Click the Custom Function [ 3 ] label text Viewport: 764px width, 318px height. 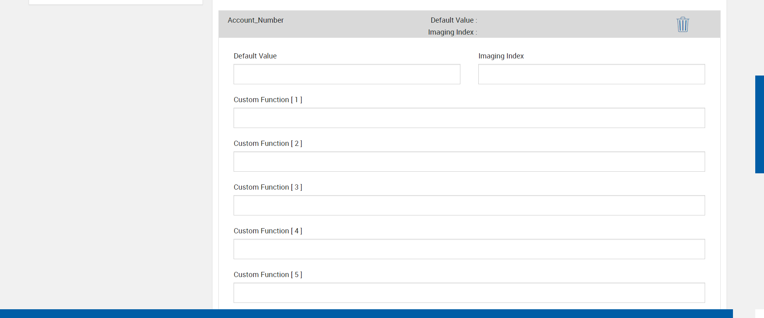point(268,187)
